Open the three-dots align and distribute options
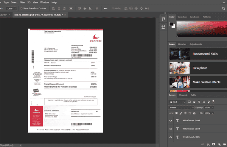 point(106,9)
